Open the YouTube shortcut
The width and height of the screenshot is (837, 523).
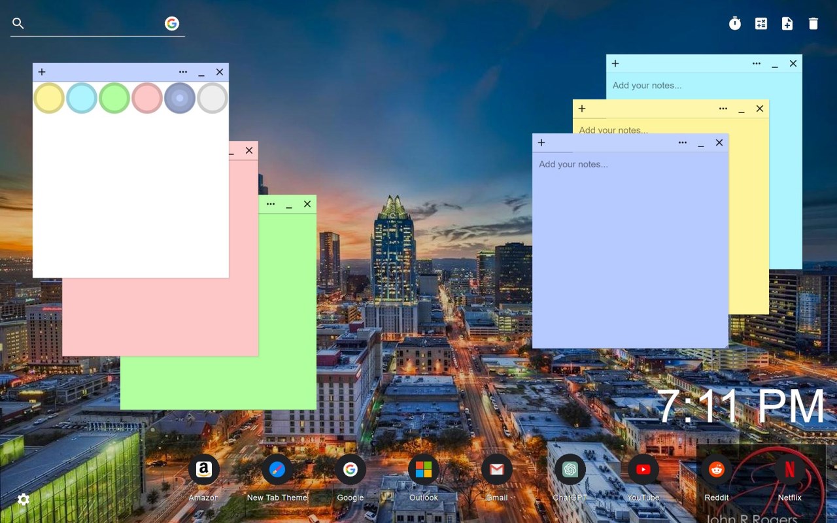643,469
